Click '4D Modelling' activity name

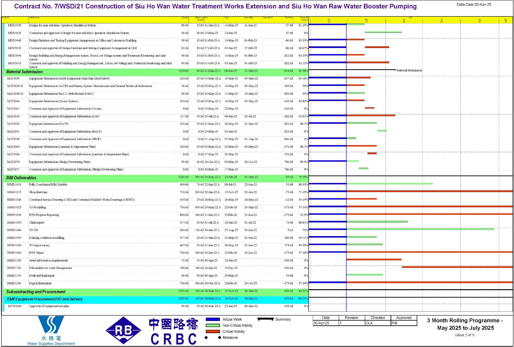tap(37, 207)
